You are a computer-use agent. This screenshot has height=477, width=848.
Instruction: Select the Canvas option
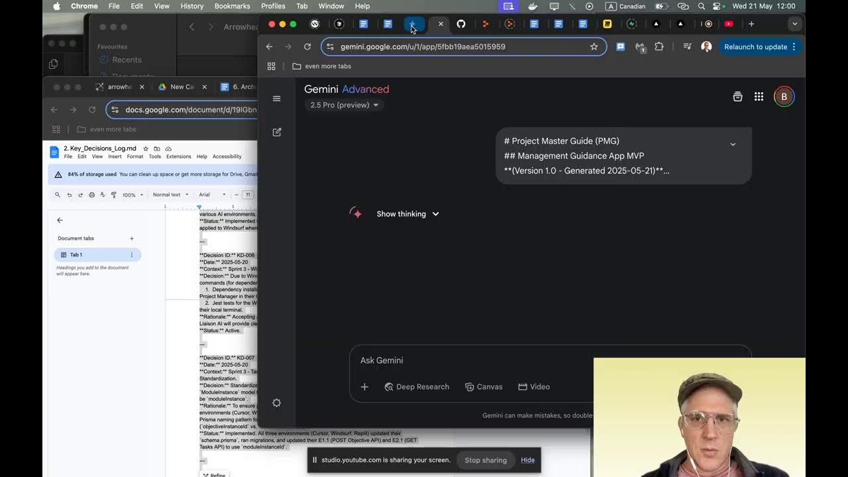(x=484, y=387)
